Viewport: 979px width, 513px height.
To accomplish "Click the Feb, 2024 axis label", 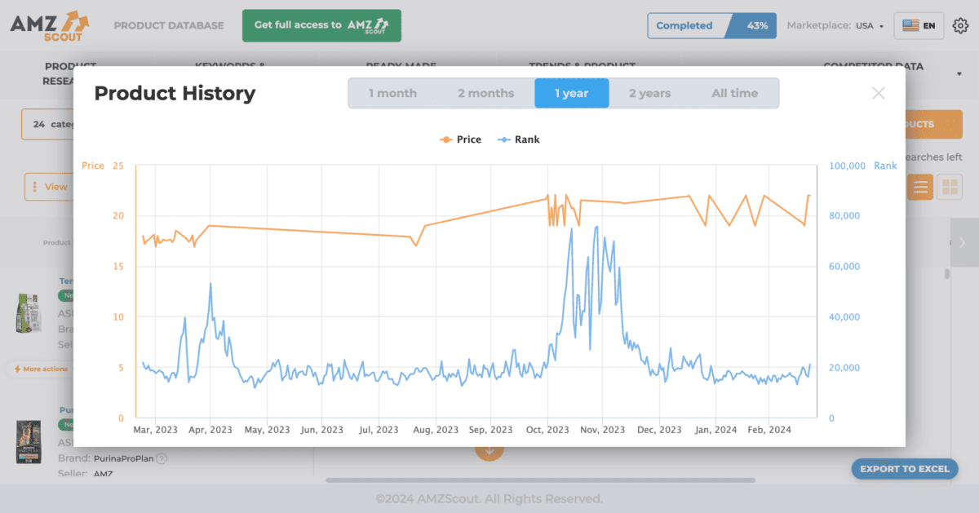I will coord(769,430).
